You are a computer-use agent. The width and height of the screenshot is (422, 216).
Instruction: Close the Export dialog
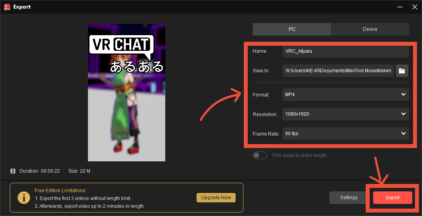415,7
